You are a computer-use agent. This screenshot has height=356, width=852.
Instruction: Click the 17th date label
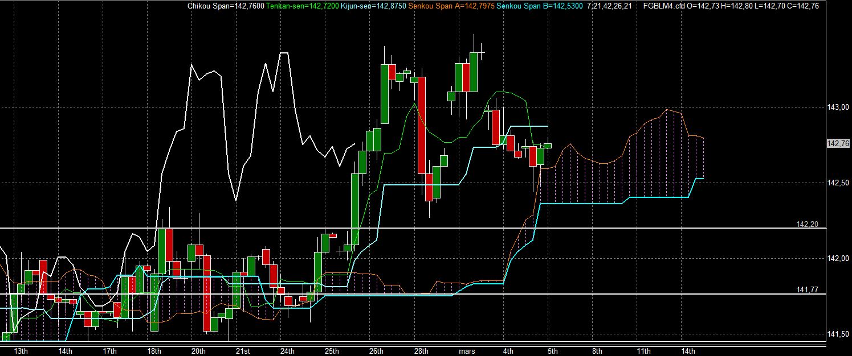110,350
